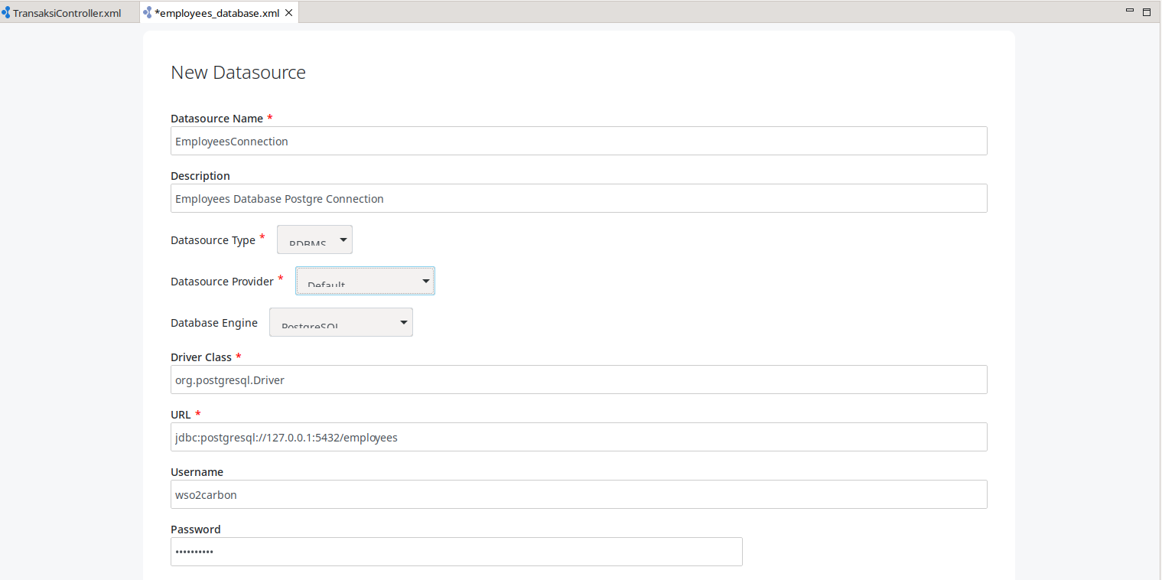Click the URL input field
The width and height of the screenshot is (1162, 580).
click(x=578, y=437)
